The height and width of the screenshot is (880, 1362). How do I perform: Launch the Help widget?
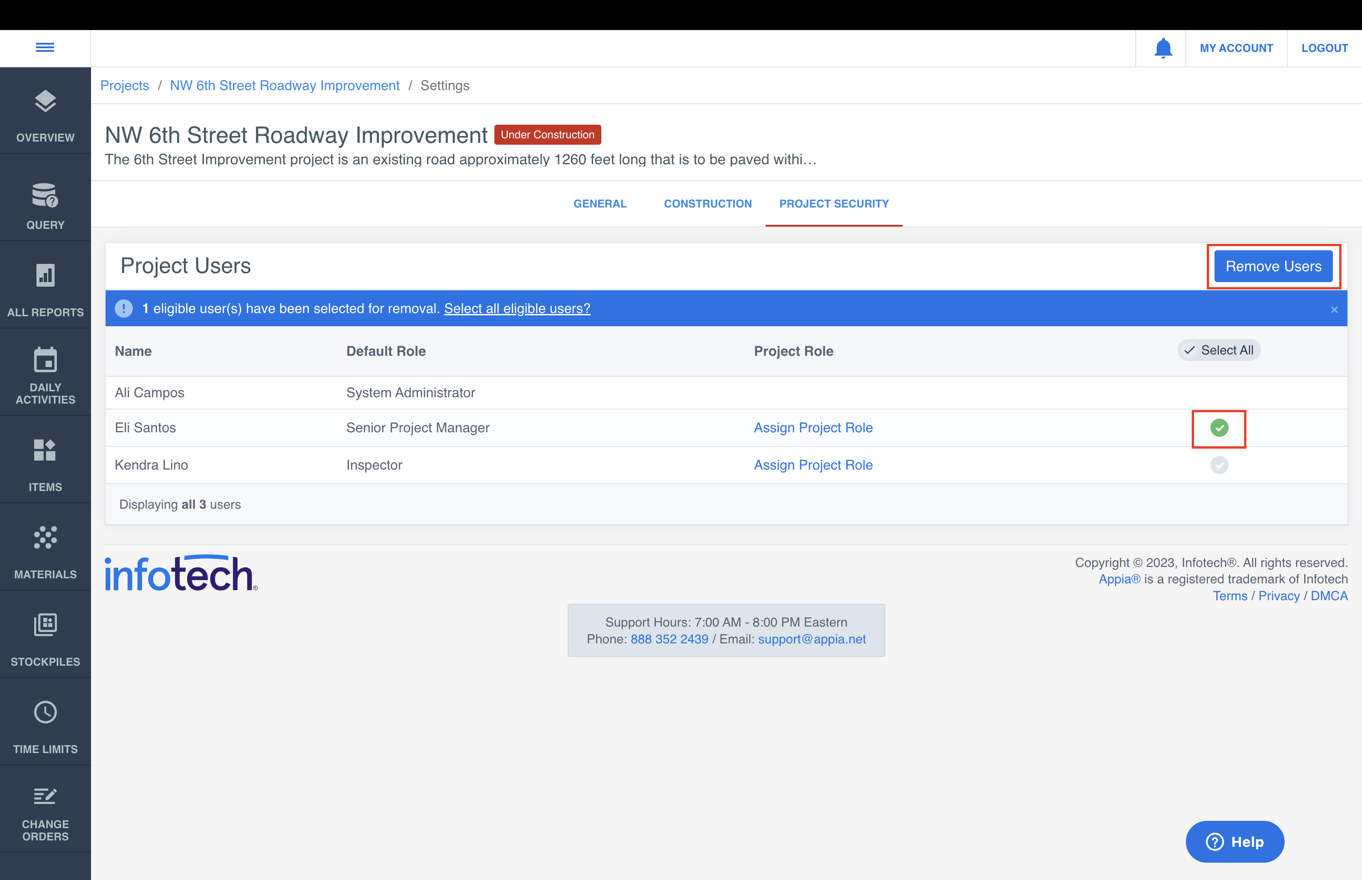pos(1235,841)
